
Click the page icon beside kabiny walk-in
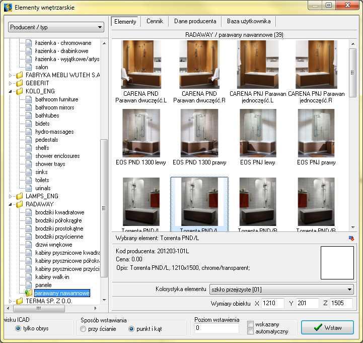[x=29, y=277]
